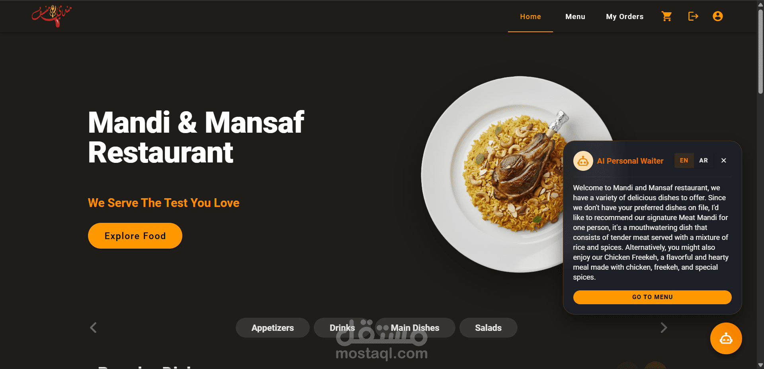The image size is (764, 369).
Task: Click the Explore Food button
Action: tap(135, 236)
